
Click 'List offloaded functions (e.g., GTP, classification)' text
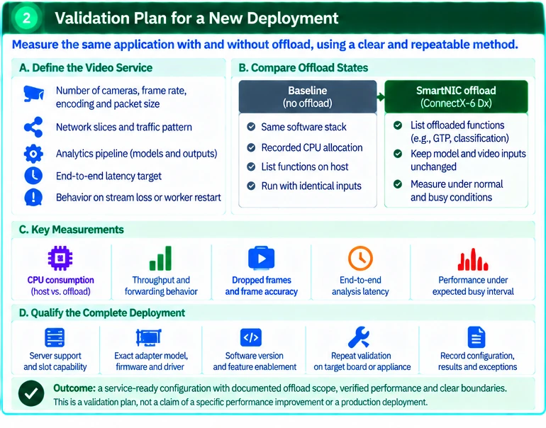(459, 132)
